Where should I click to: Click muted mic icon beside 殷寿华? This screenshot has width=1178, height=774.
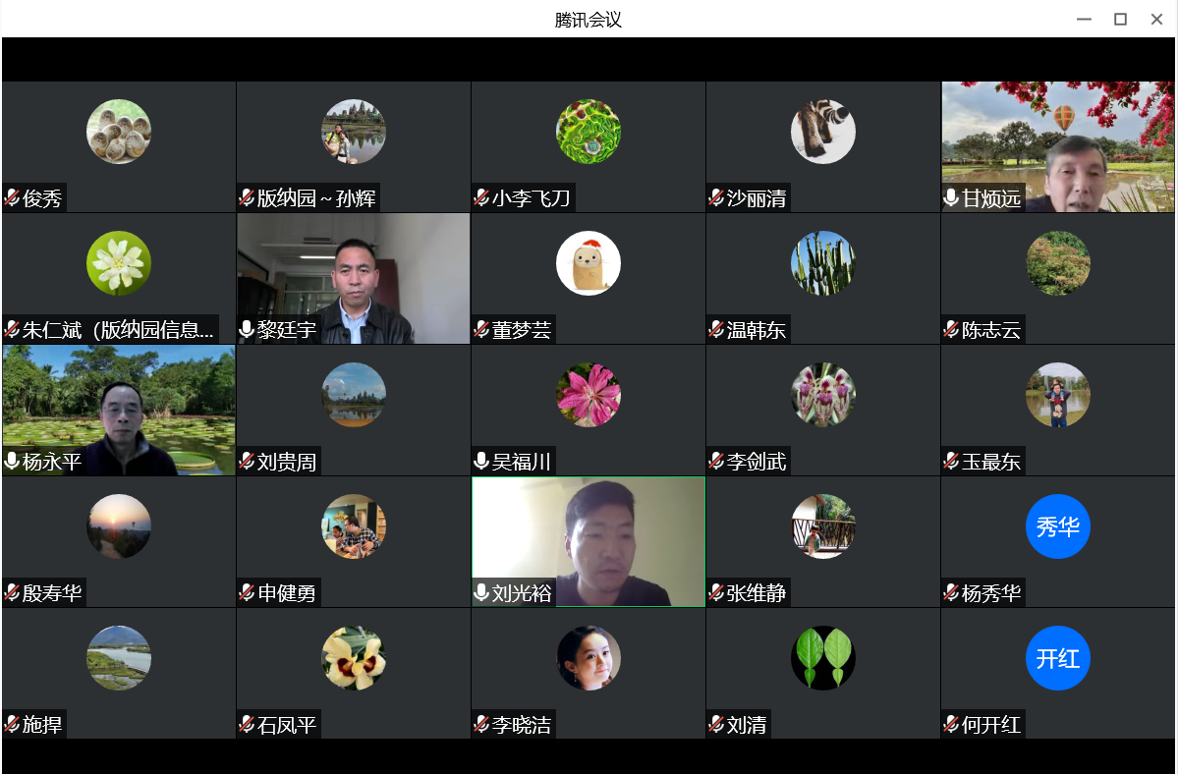(12, 593)
